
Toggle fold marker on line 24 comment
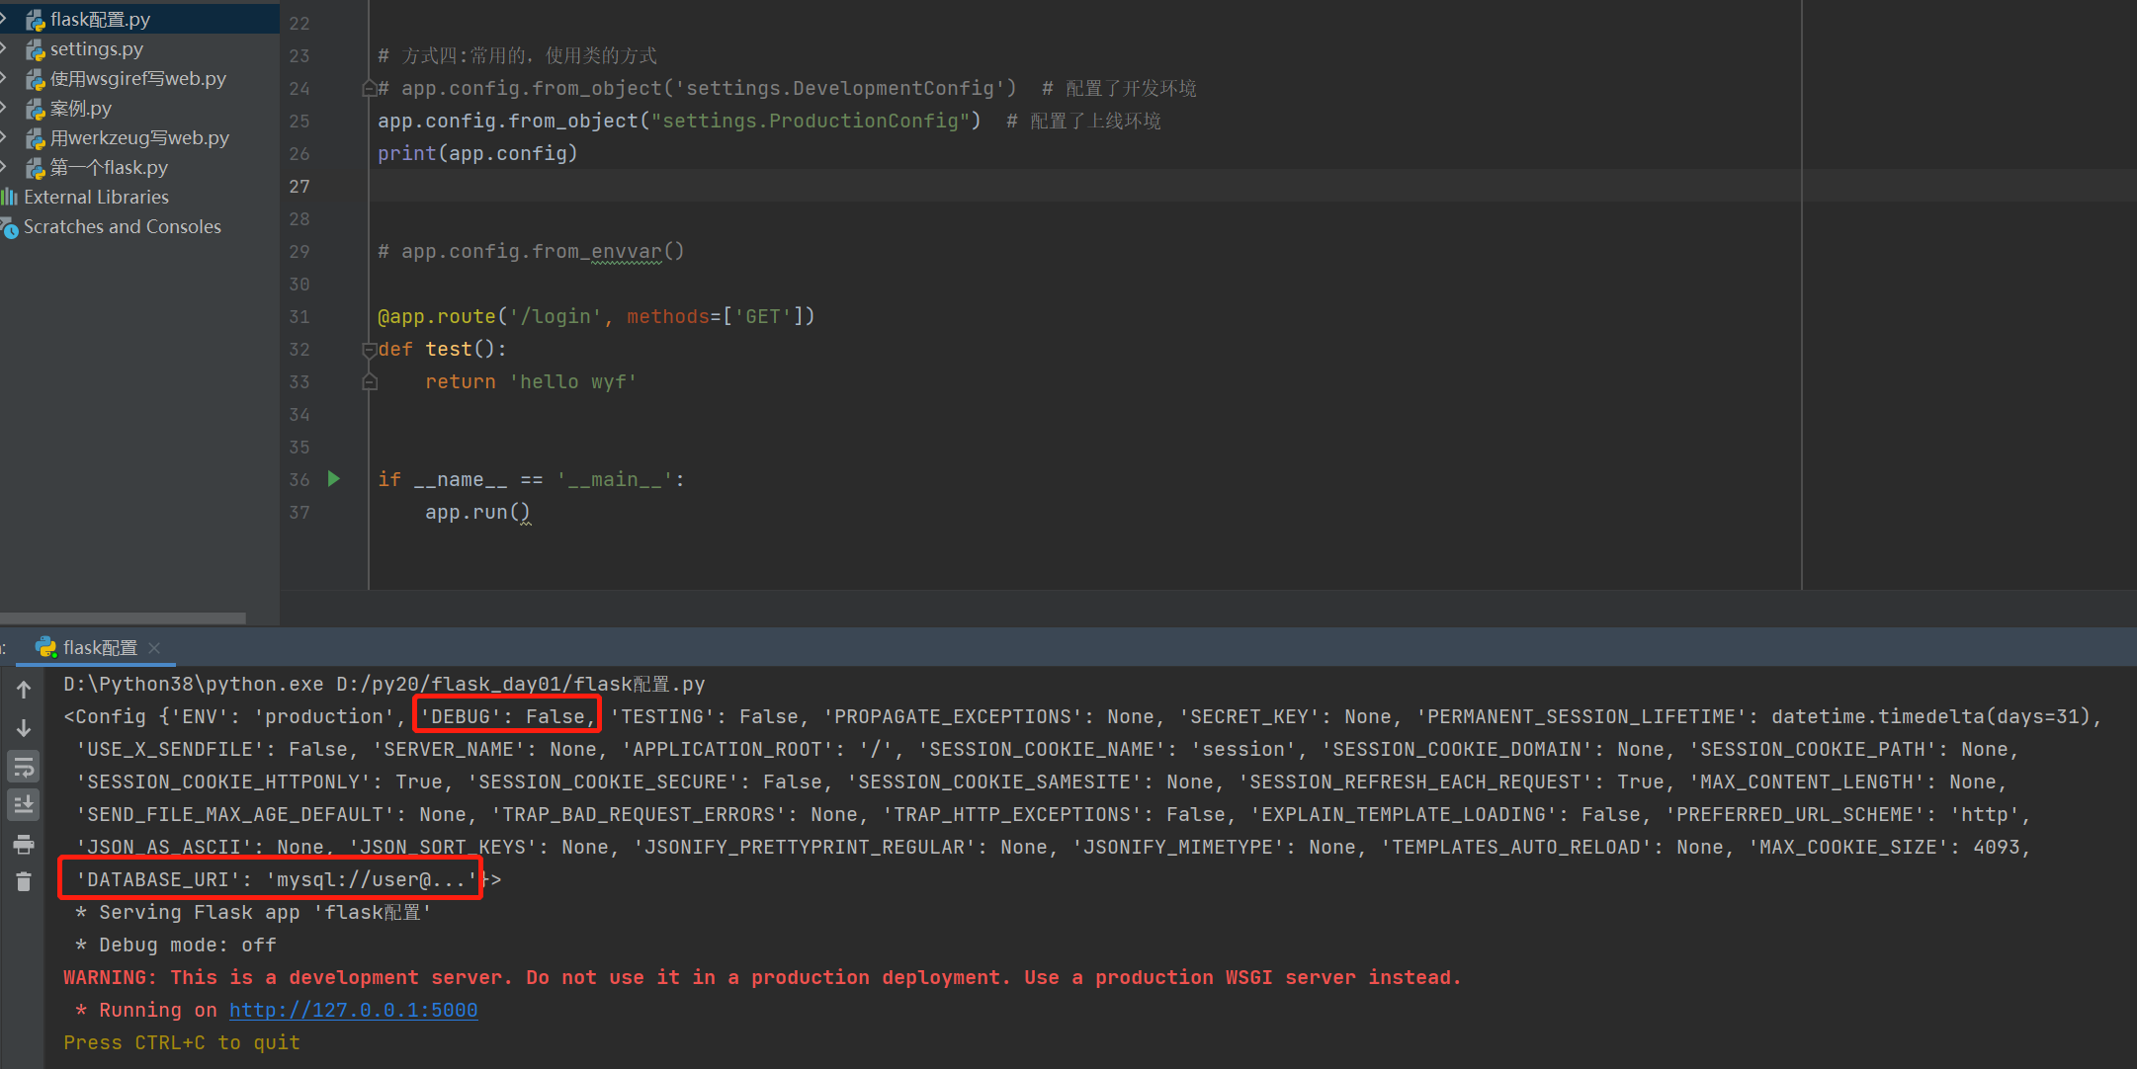tap(370, 89)
